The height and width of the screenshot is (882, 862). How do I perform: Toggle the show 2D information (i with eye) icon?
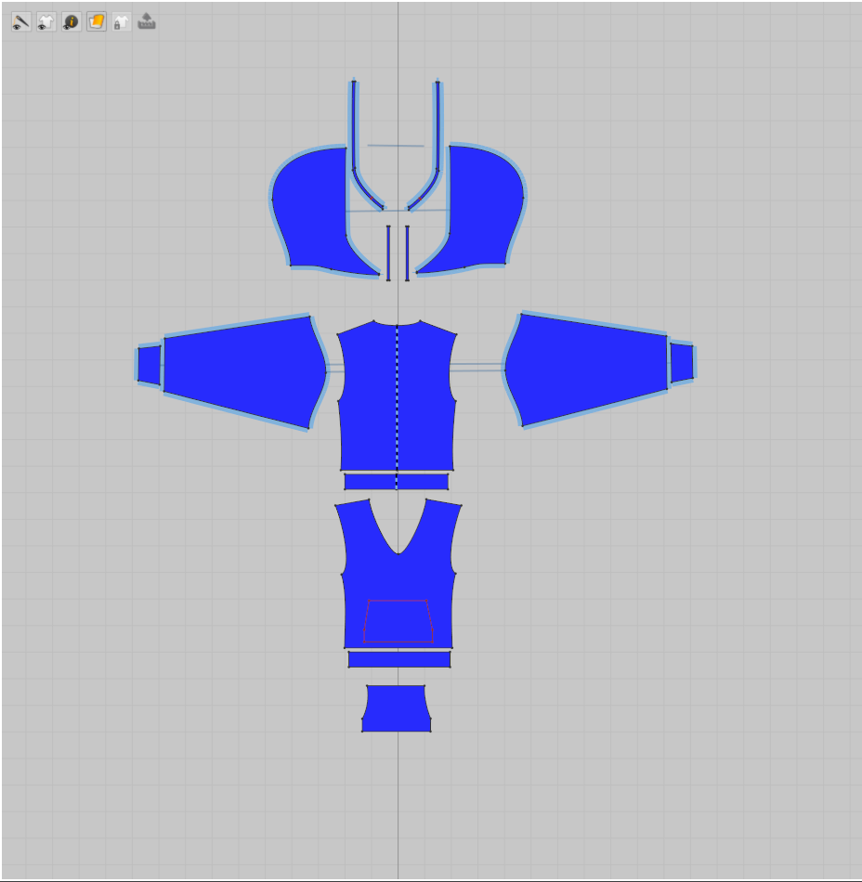pyautogui.click(x=72, y=22)
